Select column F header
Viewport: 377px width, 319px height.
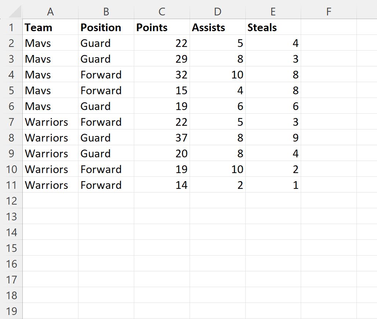click(329, 11)
